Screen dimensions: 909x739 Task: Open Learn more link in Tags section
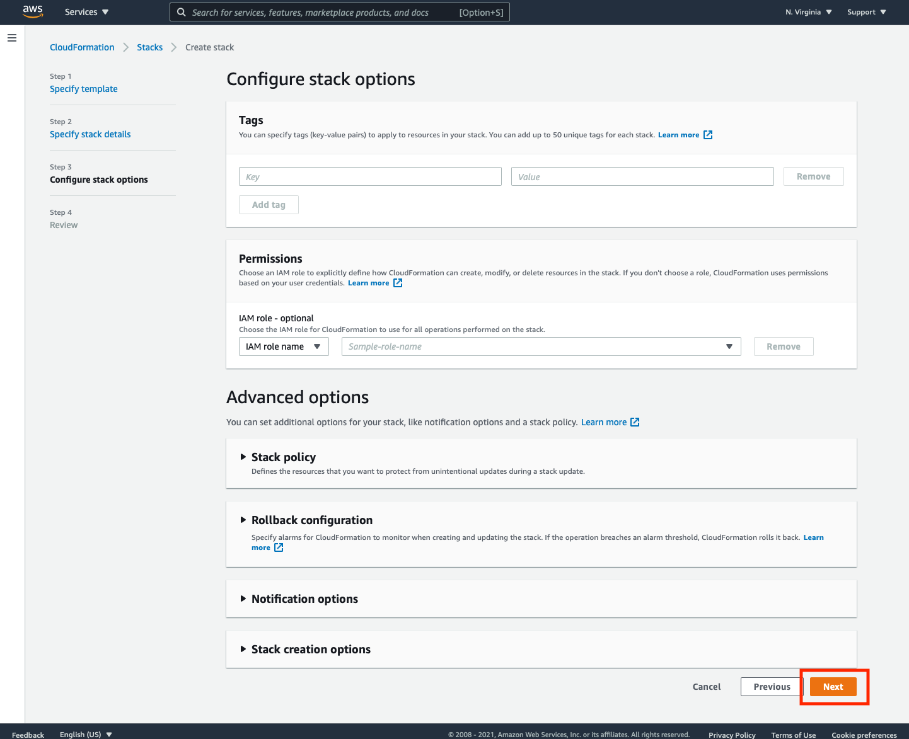click(678, 135)
